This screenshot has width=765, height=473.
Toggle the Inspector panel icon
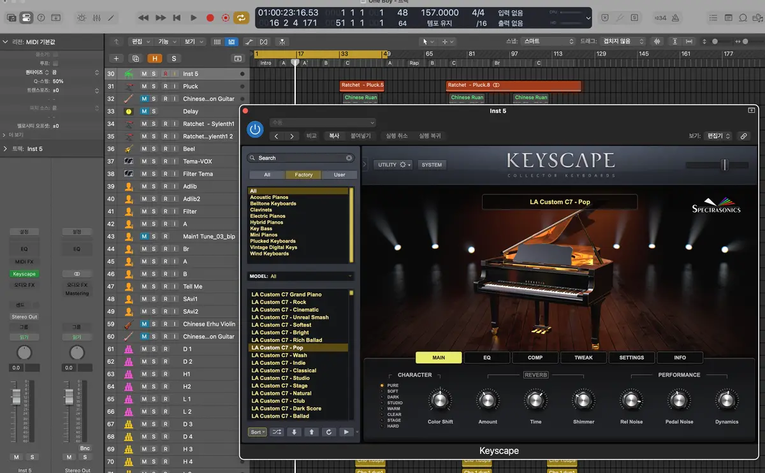click(x=25, y=18)
